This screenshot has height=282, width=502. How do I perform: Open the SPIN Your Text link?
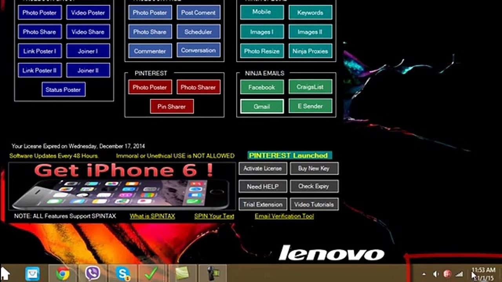pyautogui.click(x=214, y=216)
